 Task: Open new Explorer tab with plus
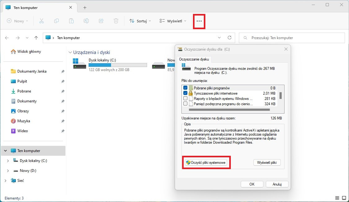[x=85, y=7]
